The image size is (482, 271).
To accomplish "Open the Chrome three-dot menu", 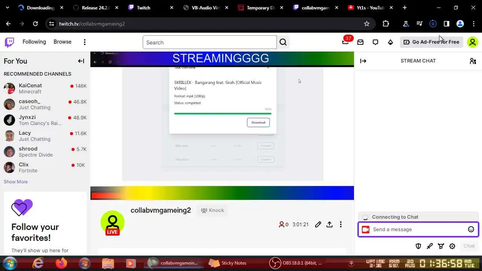I will click(x=474, y=24).
